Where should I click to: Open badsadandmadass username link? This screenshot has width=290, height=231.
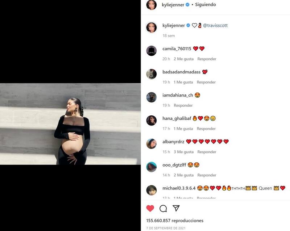182,72
